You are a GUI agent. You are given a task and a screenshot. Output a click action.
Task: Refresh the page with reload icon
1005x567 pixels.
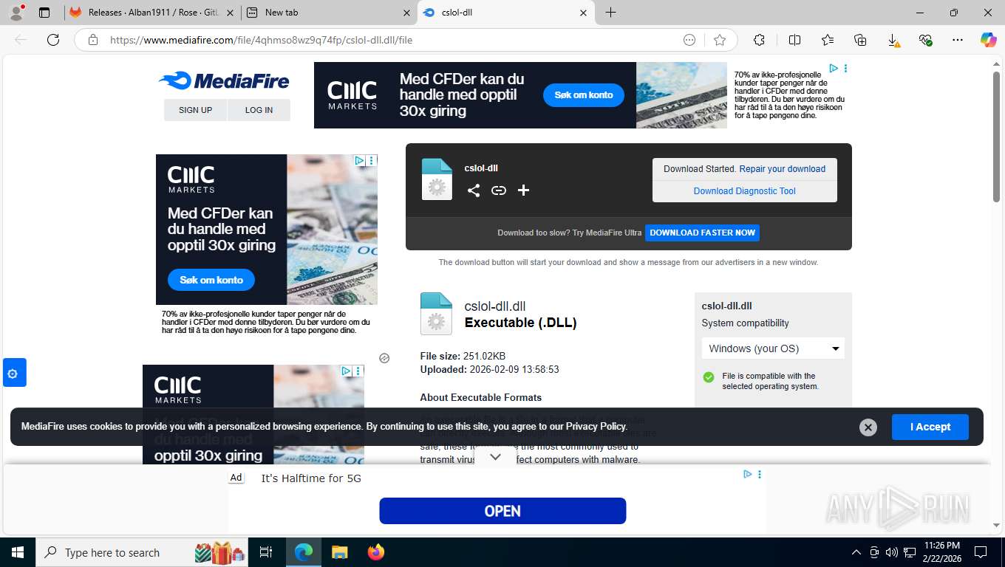(53, 40)
